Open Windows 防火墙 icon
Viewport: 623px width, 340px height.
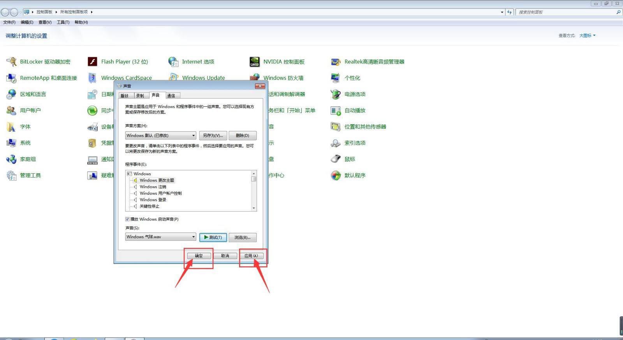click(255, 77)
